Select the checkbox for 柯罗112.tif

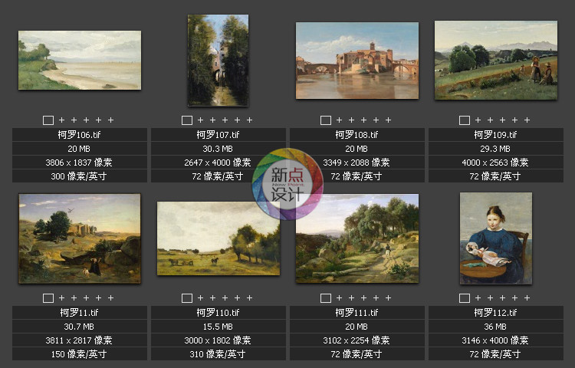click(465, 298)
